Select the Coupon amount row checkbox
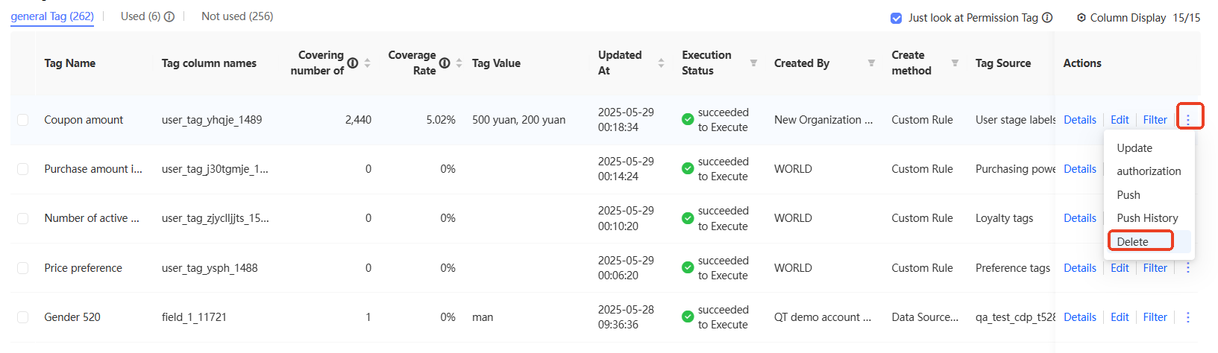 [23, 120]
